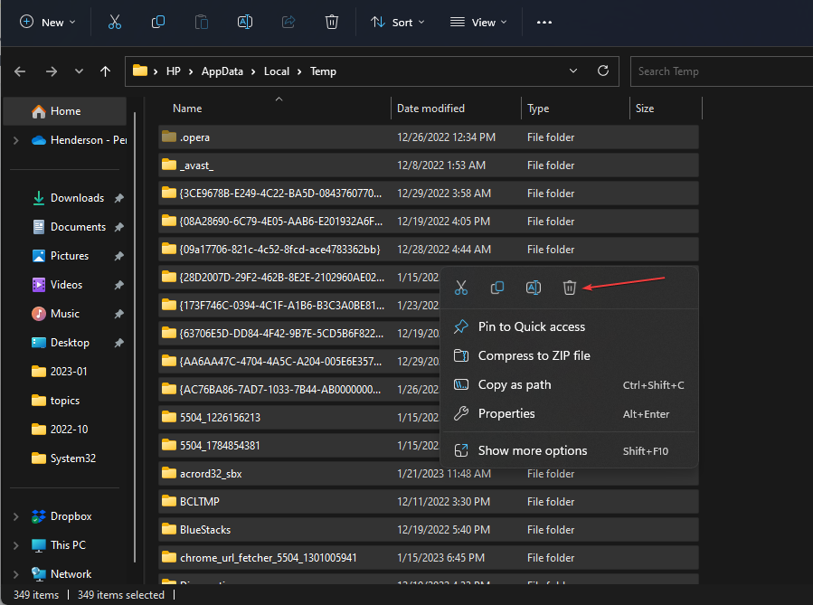The image size is (813, 605).
Task: Click the Rename icon in context menu
Action: pyautogui.click(x=534, y=288)
